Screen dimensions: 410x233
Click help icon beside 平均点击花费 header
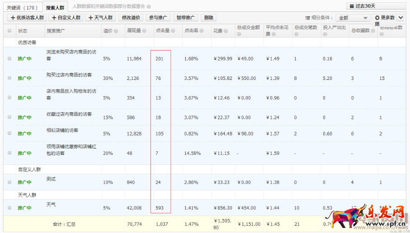(x=273, y=34)
